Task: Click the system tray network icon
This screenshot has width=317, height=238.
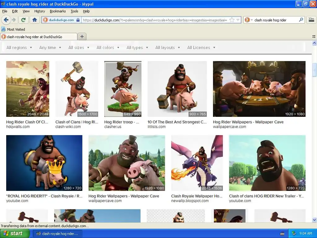Action: click(294, 234)
